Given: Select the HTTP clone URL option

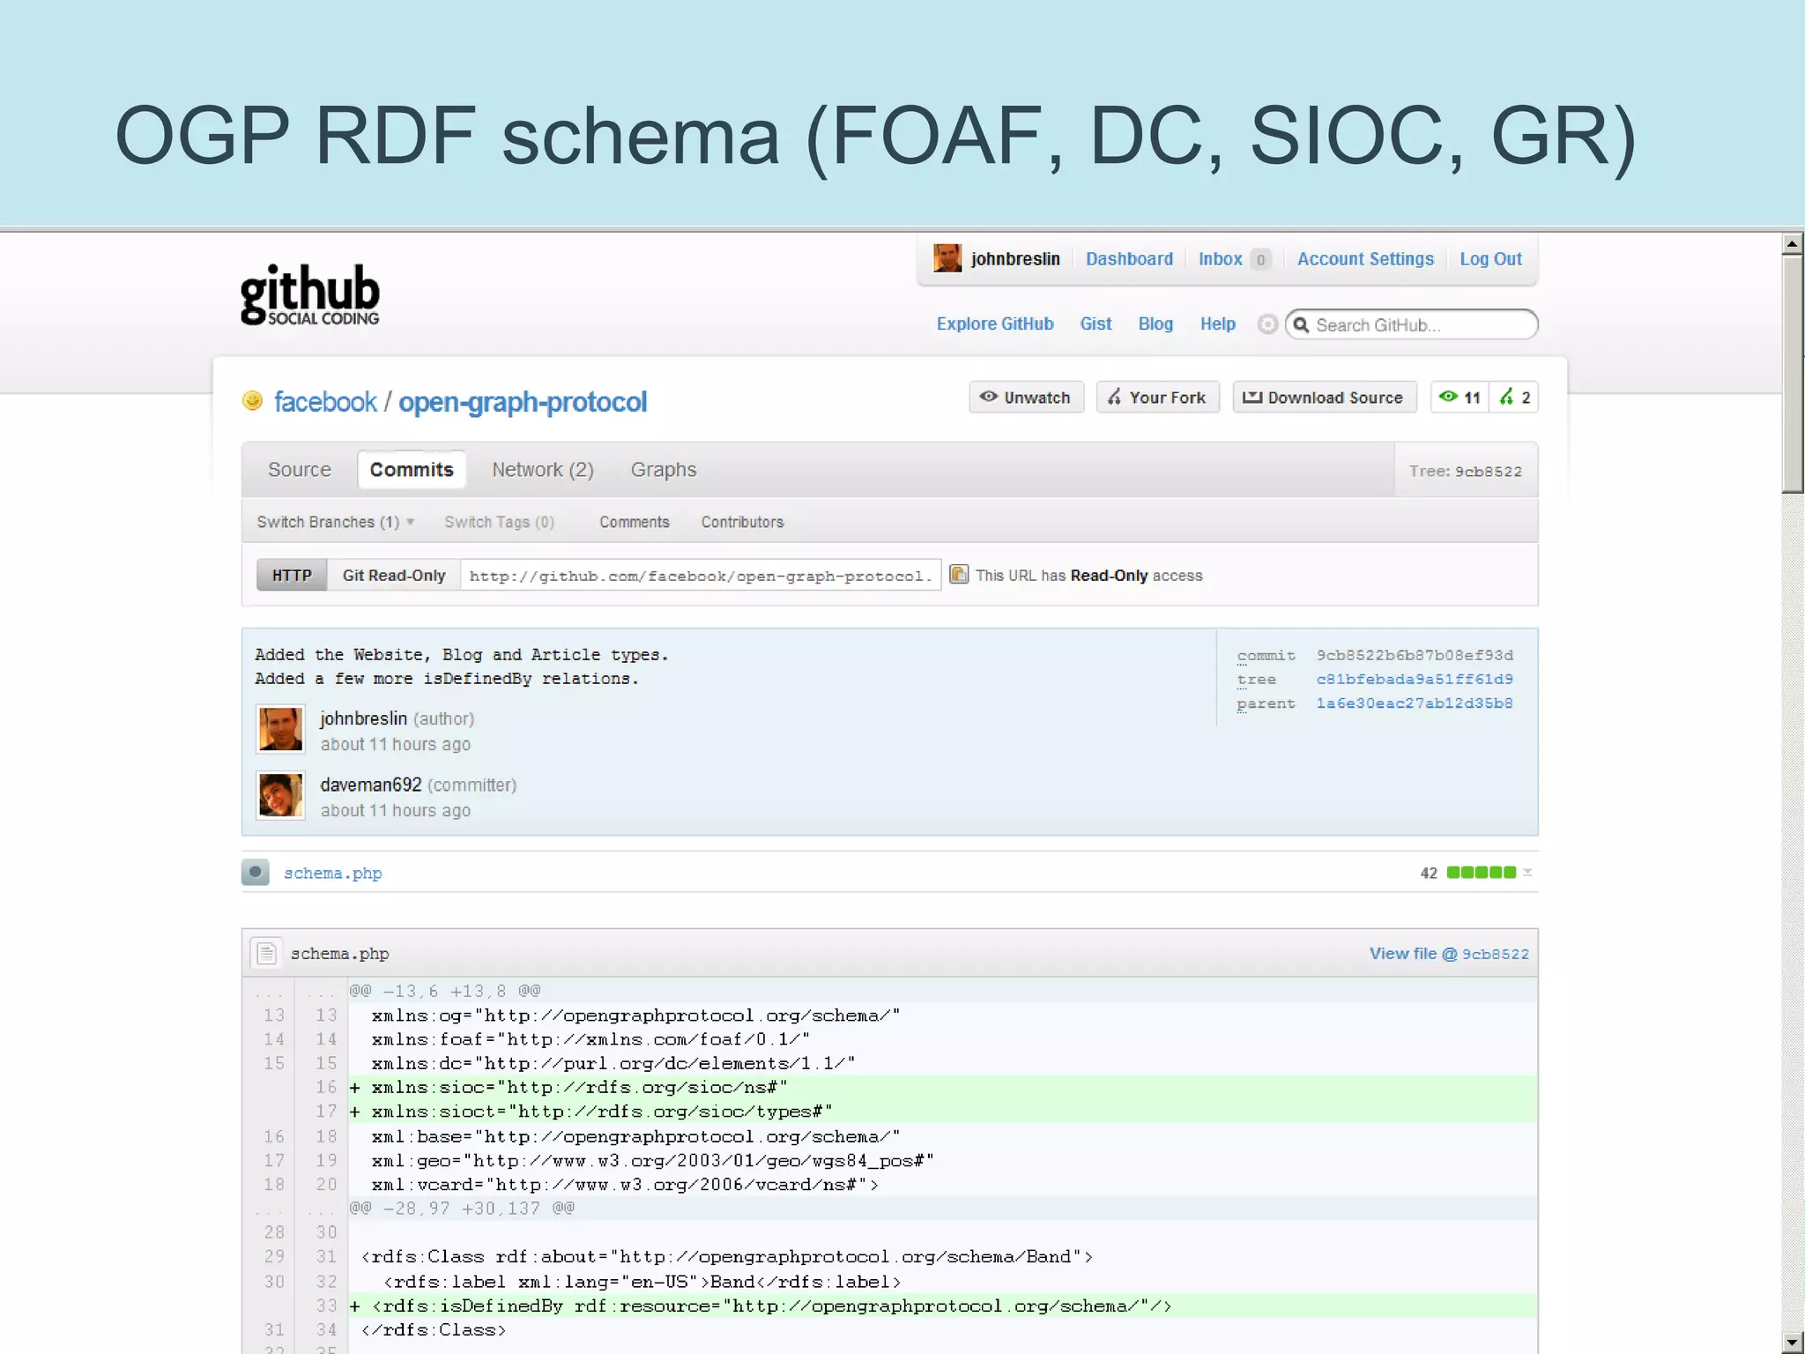Looking at the screenshot, I should [292, 576].
